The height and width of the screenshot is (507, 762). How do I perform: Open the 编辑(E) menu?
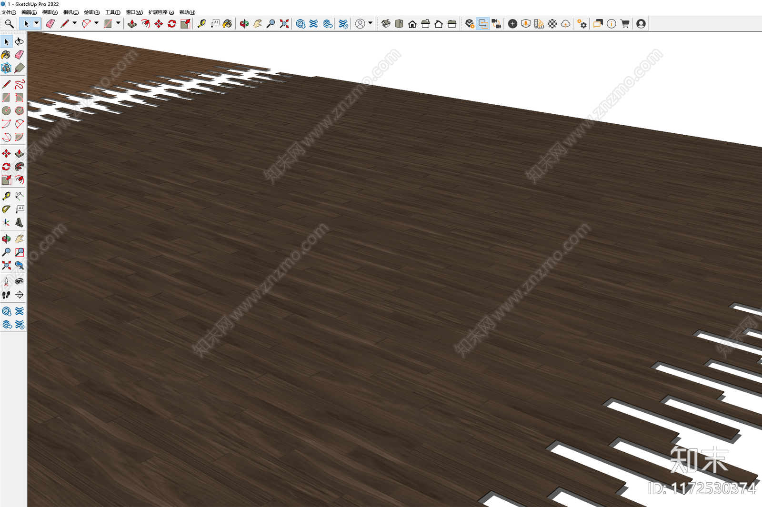29,12
